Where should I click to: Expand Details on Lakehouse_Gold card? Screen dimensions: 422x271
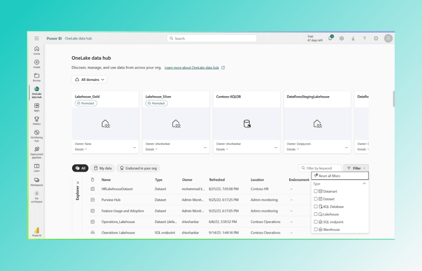[x=81, y=149]
